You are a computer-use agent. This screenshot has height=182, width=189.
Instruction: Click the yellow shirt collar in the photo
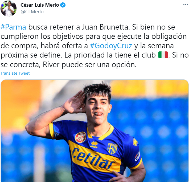(x=100, y=133)
